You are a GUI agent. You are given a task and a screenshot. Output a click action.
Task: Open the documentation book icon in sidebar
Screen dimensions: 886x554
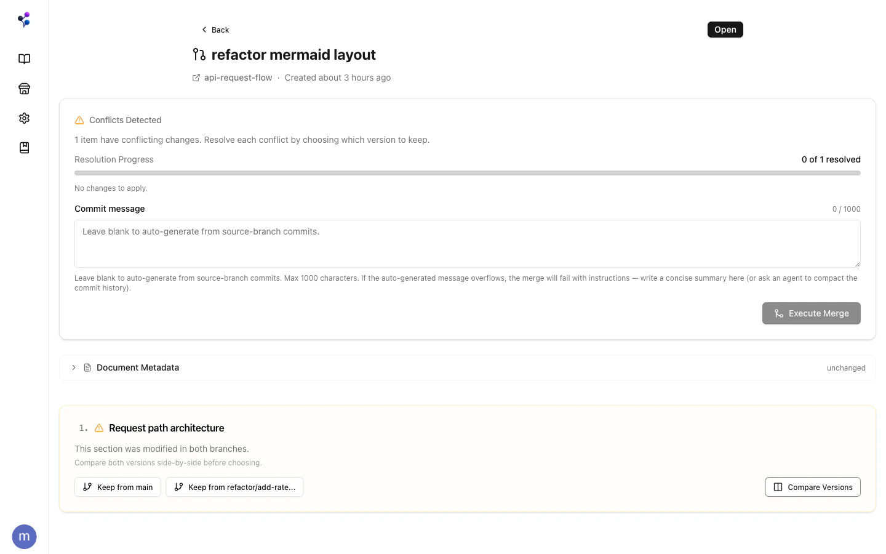[24, 58]
